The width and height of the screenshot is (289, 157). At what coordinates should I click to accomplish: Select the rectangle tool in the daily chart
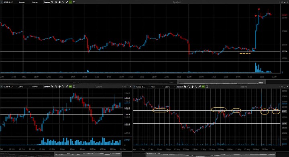pos(74,86)
